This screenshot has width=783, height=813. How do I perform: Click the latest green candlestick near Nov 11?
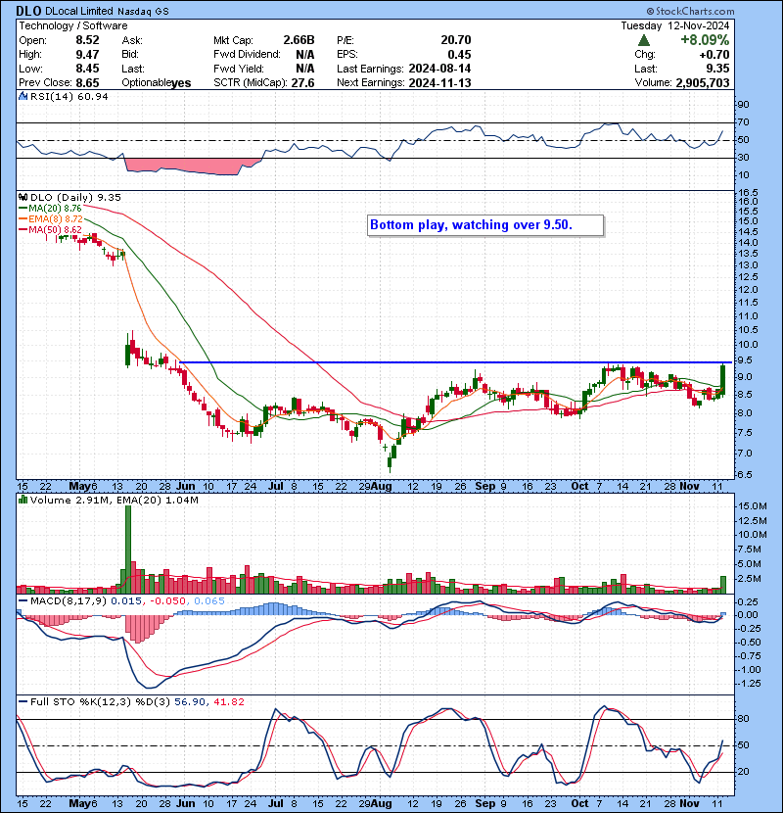tap(722, 380)
